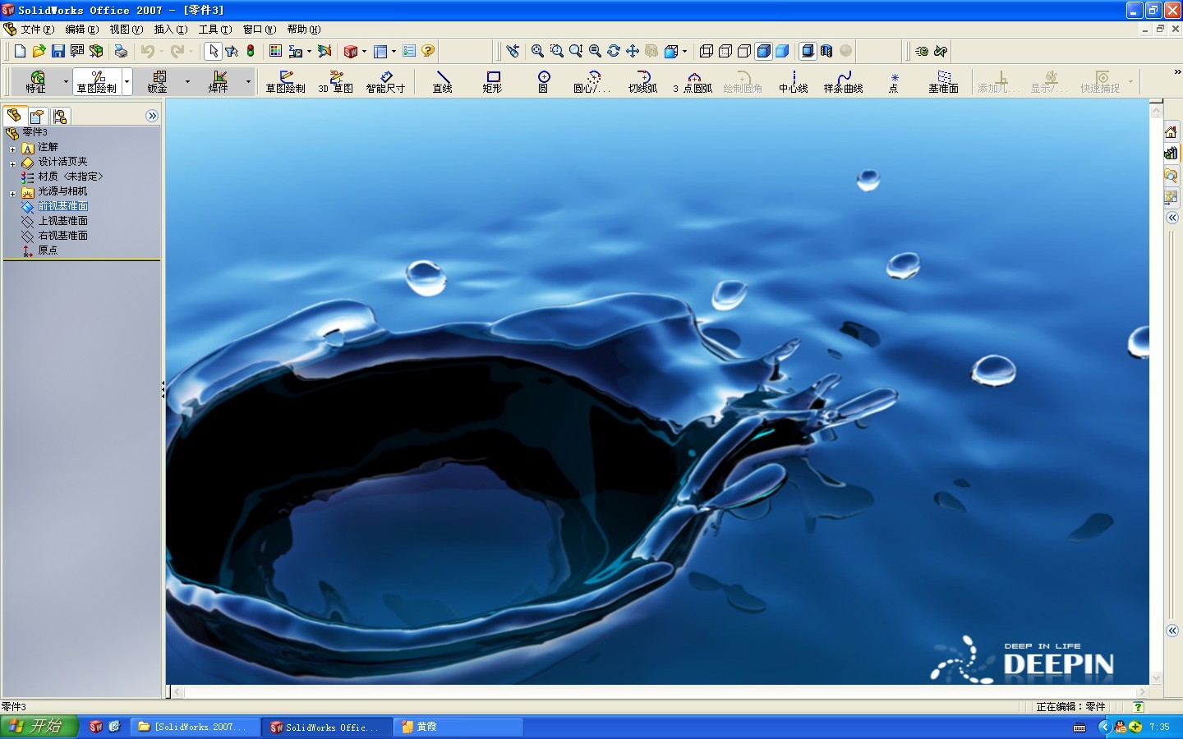Toggle the Section View icon
This screenshot has width=1183, height=739.
pyautogui.click(x=826, y=51)
